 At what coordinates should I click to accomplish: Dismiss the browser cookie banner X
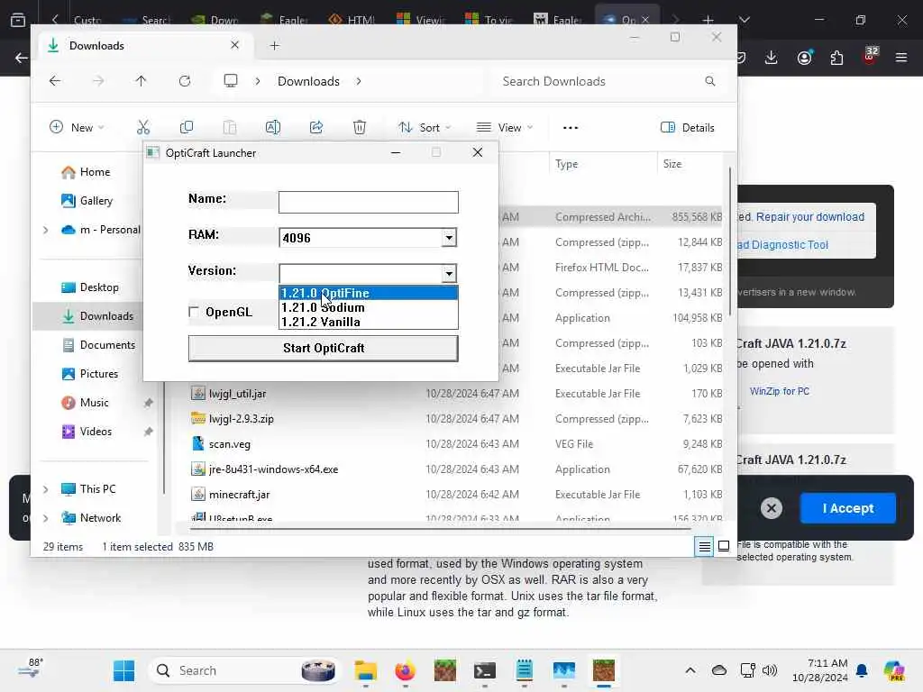(772, 508)
